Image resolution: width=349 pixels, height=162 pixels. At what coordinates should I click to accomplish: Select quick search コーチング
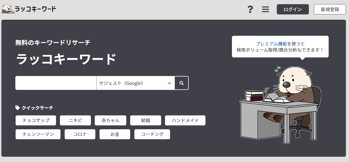click(x=152, y=134)
